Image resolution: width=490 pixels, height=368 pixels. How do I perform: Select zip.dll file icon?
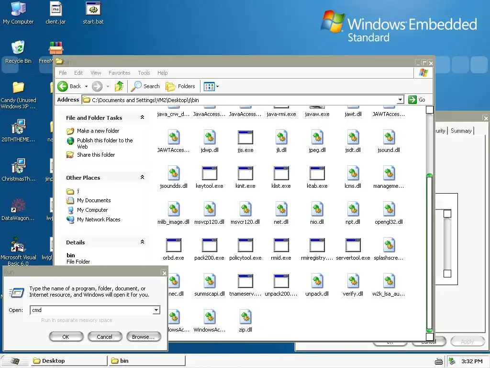click(245, 317)
